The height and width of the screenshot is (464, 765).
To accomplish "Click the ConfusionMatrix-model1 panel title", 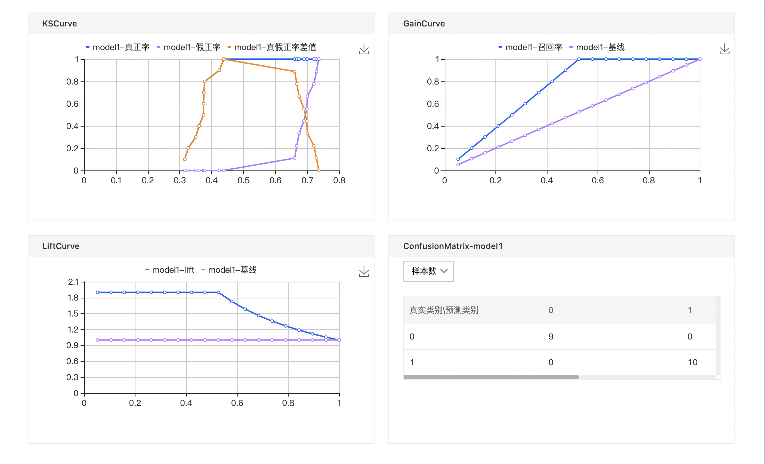I will pyautogui.click(x=453, y=246).
